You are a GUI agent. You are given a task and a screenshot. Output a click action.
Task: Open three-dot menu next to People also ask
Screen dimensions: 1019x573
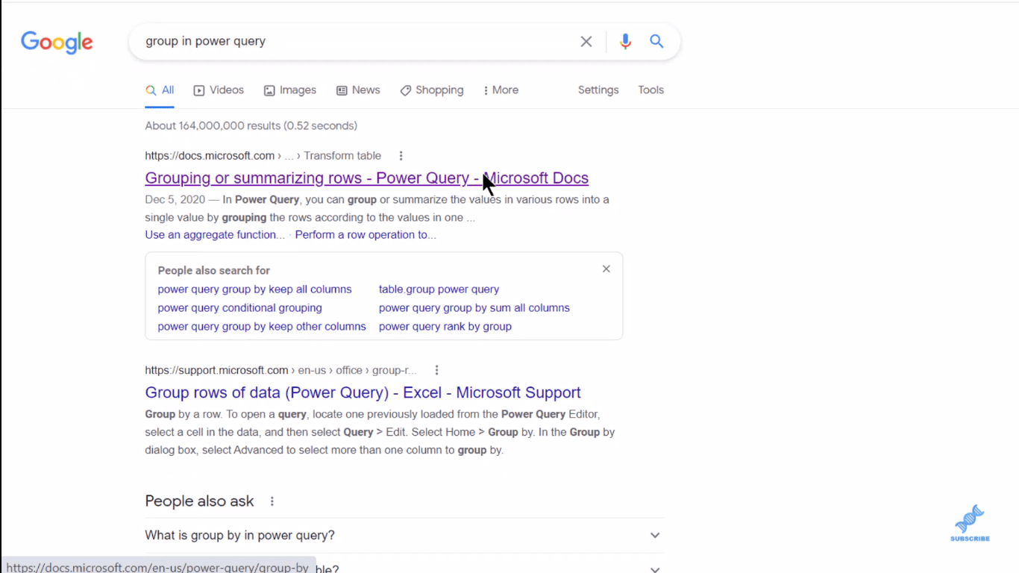point(272,501)
